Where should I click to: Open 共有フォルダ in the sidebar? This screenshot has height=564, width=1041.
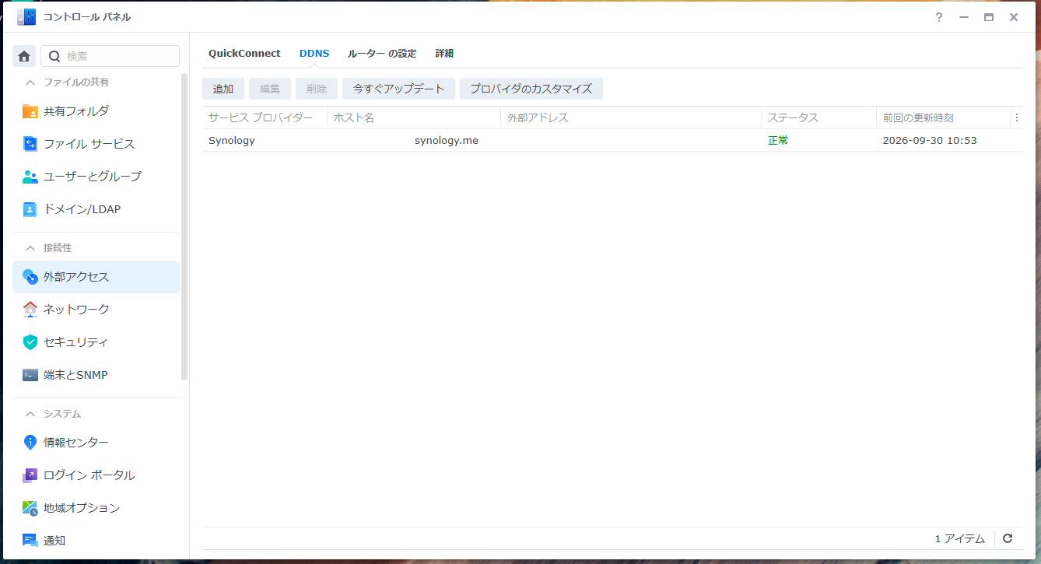[x=96, y=111]
